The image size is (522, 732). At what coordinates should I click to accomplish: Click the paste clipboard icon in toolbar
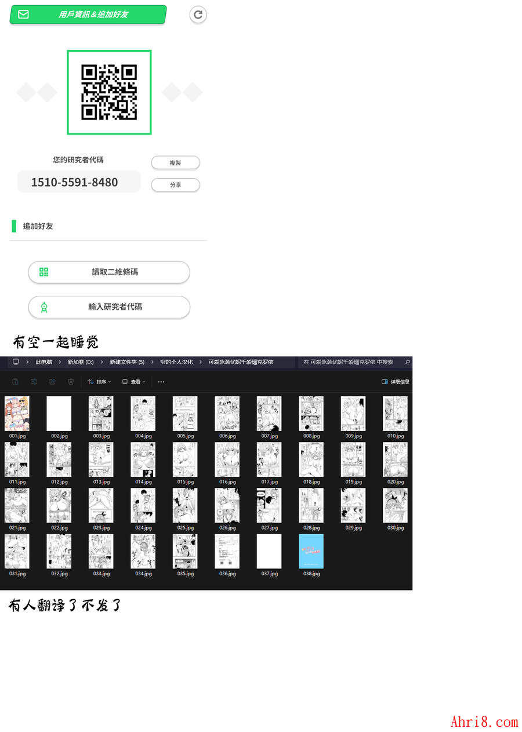point(16,382)
